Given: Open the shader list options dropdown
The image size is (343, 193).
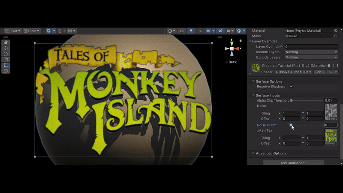Looking at the screenshot, I should 333,72.
